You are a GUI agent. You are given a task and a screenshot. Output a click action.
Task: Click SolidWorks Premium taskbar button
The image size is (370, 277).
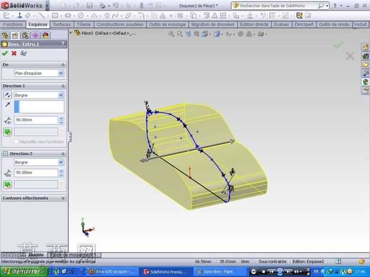(166, 272)
